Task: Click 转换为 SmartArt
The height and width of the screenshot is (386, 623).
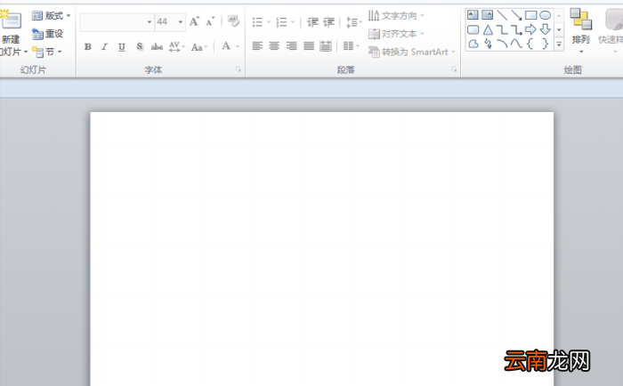Action: pos(411,52)
